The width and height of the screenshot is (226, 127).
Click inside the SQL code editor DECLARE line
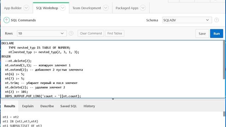pyautogui.click(x=8, y=43)
